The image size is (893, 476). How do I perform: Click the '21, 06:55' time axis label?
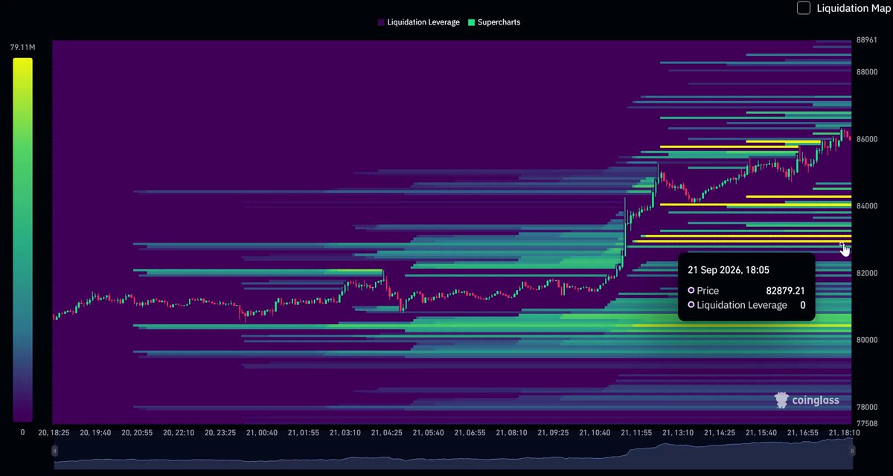click(x=470, y=432)
